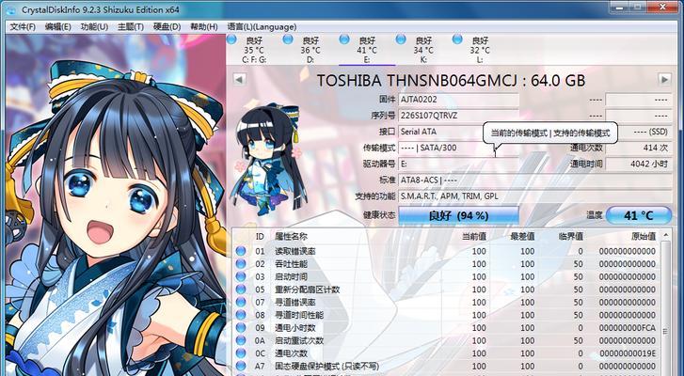Click status orb for attribute 03 启动时间
Image resolution: width=684 pixels, height=376 pixels.
point(241,276)
